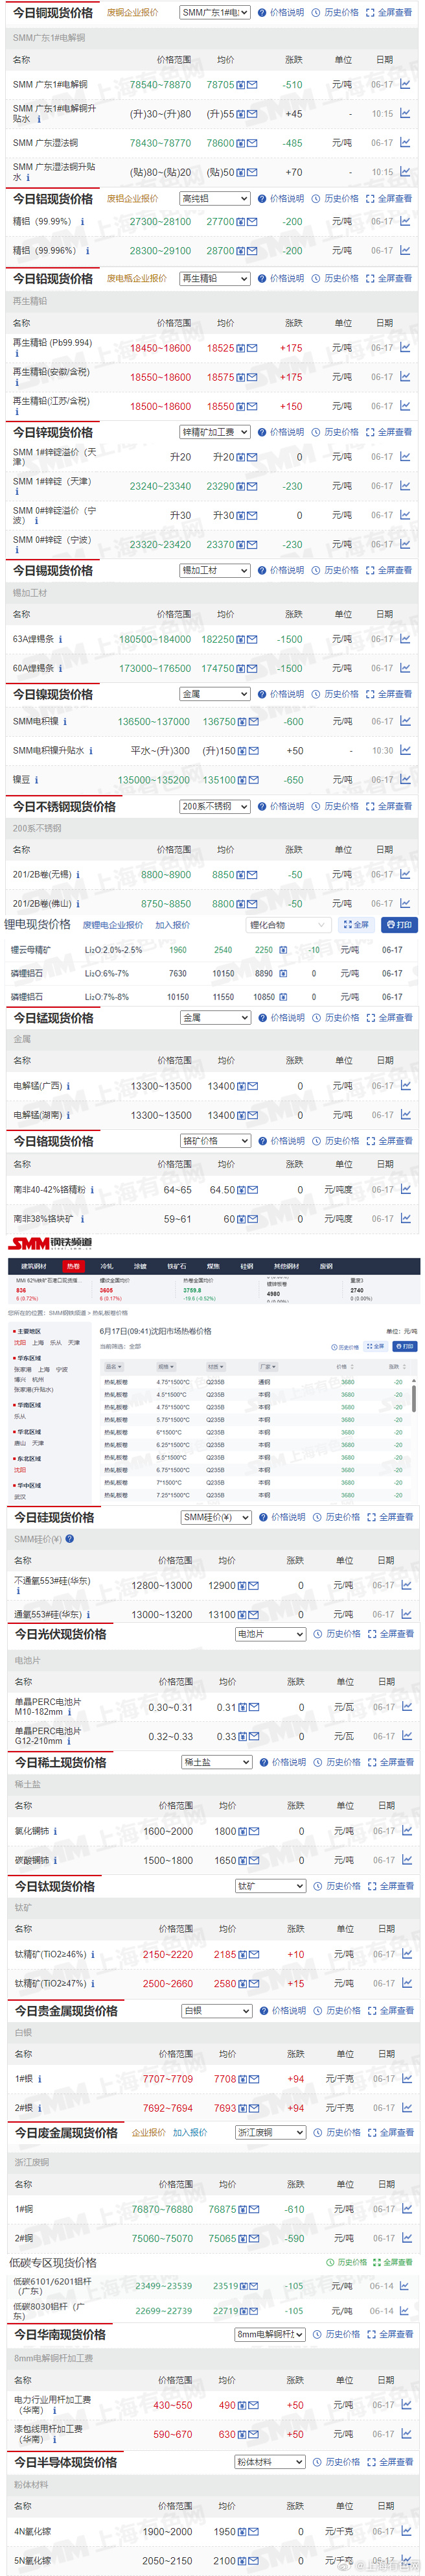
Task: Open trend chart for 不通氧553#硅(华东)
Action: 406,1584
